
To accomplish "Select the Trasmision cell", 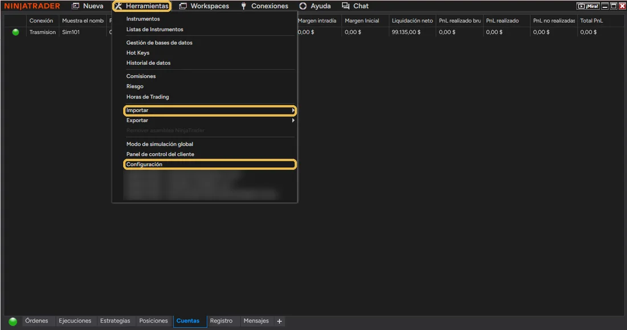I will (x=42, y=32).
